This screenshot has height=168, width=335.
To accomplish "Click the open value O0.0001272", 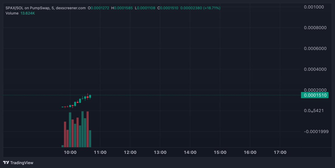I will (x=99, y=8).
